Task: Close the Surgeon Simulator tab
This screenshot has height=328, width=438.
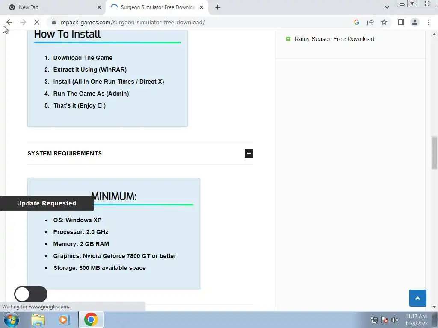Action: pos(201,7)
